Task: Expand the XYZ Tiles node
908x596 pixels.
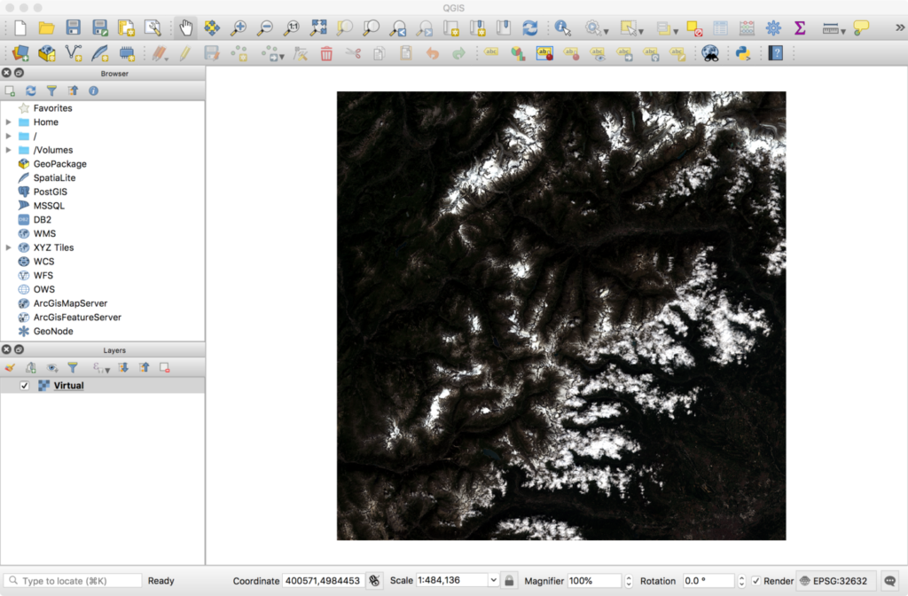Action: pos(9,247)
